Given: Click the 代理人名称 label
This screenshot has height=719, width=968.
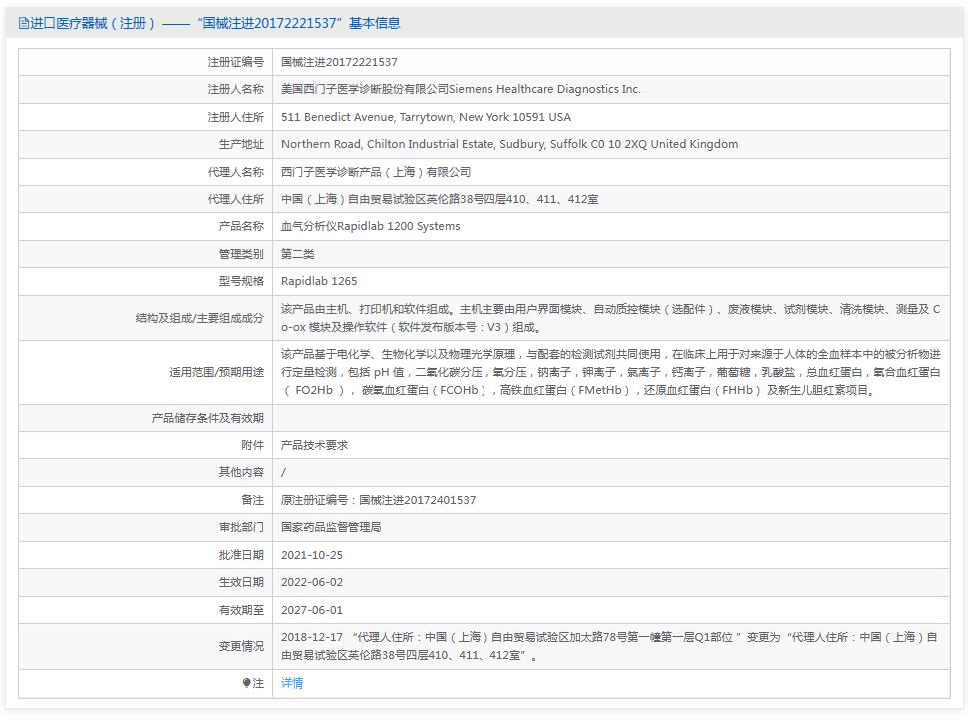Looking at the screenshot, I should 235,172.
